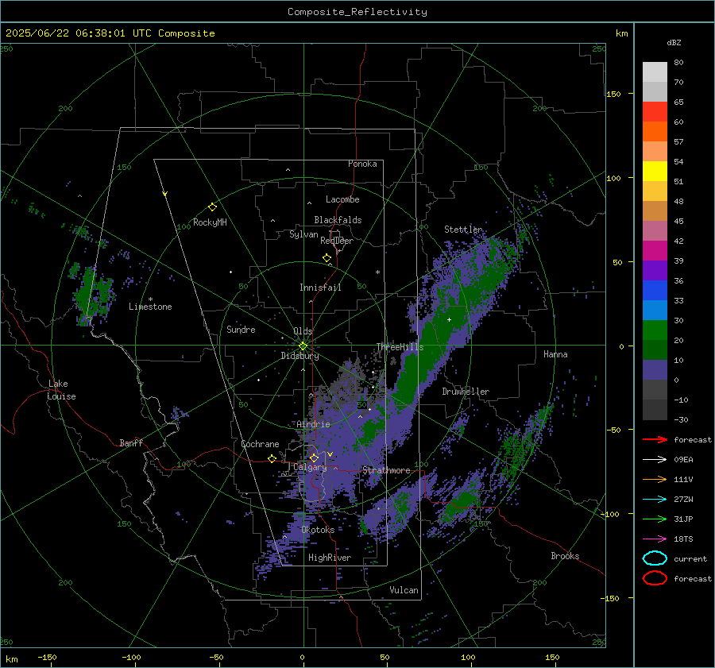Image resolution: width=715 pixels, height=668 pixels.
Task: Click the Banff label
Action: (x=131, y=443)
